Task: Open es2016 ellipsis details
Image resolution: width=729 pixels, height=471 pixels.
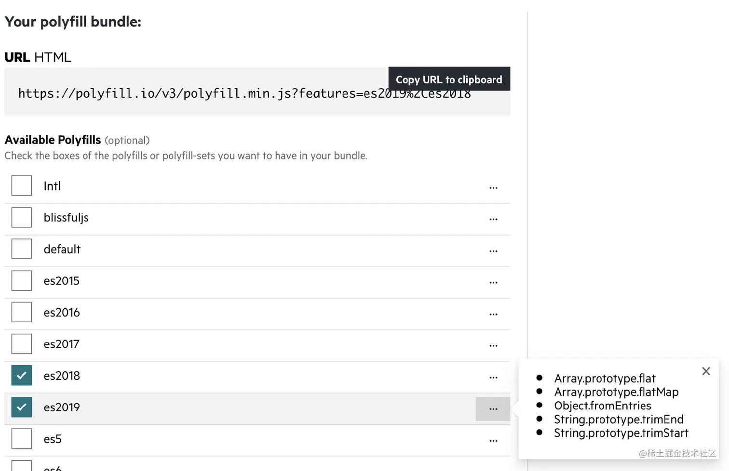Action: [493, 314]
